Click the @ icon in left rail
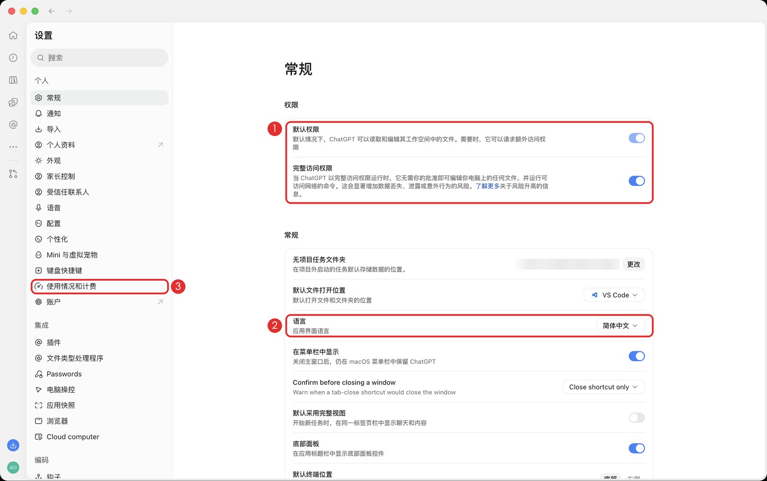The height and width of the screenshot is (481, 767). click(x=13, y=125)
